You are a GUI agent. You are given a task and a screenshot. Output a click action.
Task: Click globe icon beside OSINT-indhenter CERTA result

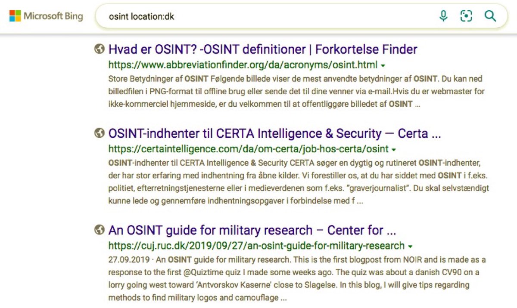coord(99,133)
